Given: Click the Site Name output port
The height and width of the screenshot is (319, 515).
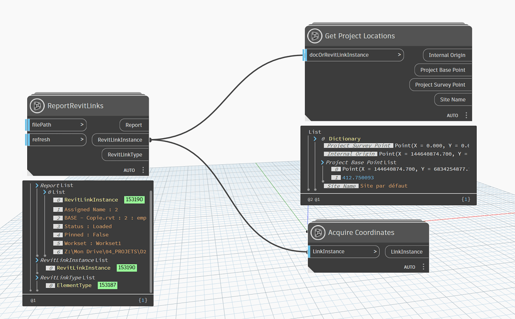Looking at the screenshot, I should tap(452, 99).
